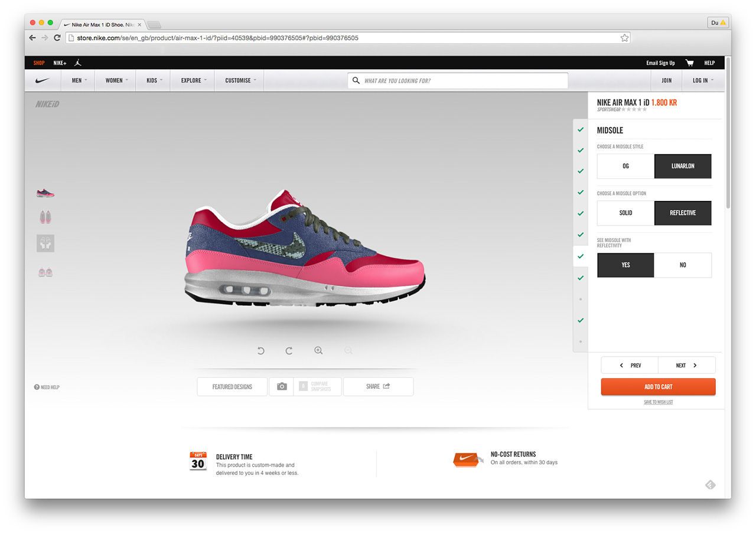Viewport: 756px width, 534px height.
Task: Zoom out of the shoe view
Action: 348,350
